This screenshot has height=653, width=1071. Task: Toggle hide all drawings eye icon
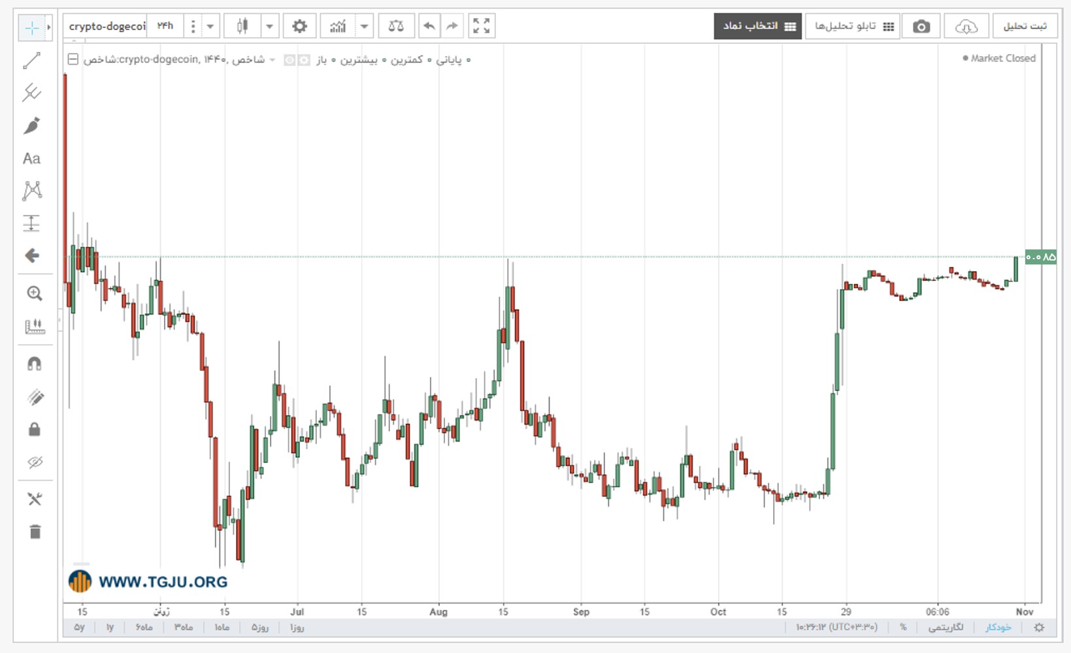point(35,462)
